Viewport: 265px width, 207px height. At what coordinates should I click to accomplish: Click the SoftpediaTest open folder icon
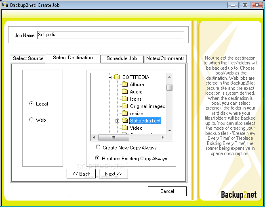pyautogui.click(x=125, y=120)
